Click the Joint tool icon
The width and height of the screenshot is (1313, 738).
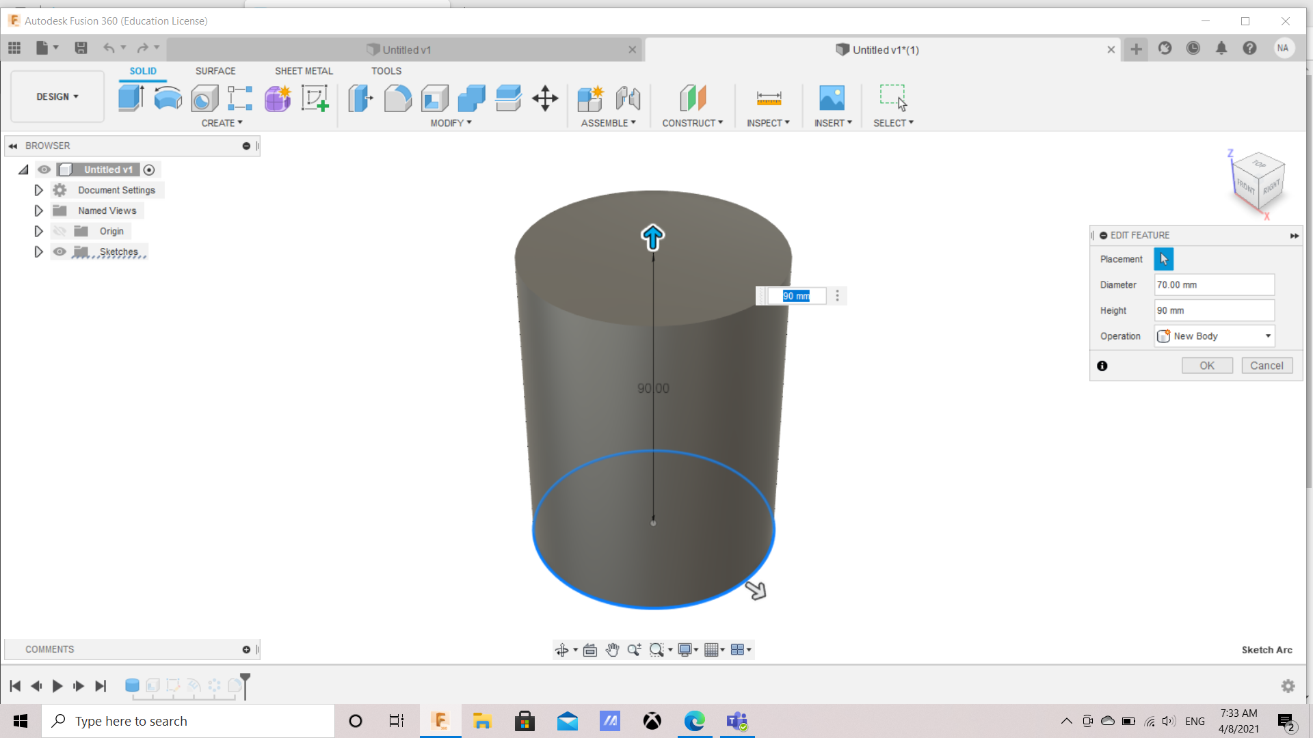tap(628, 98)
